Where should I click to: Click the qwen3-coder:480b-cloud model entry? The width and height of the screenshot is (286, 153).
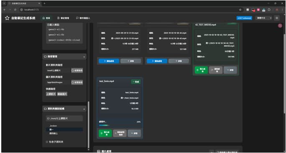click(x=64, y=40)
